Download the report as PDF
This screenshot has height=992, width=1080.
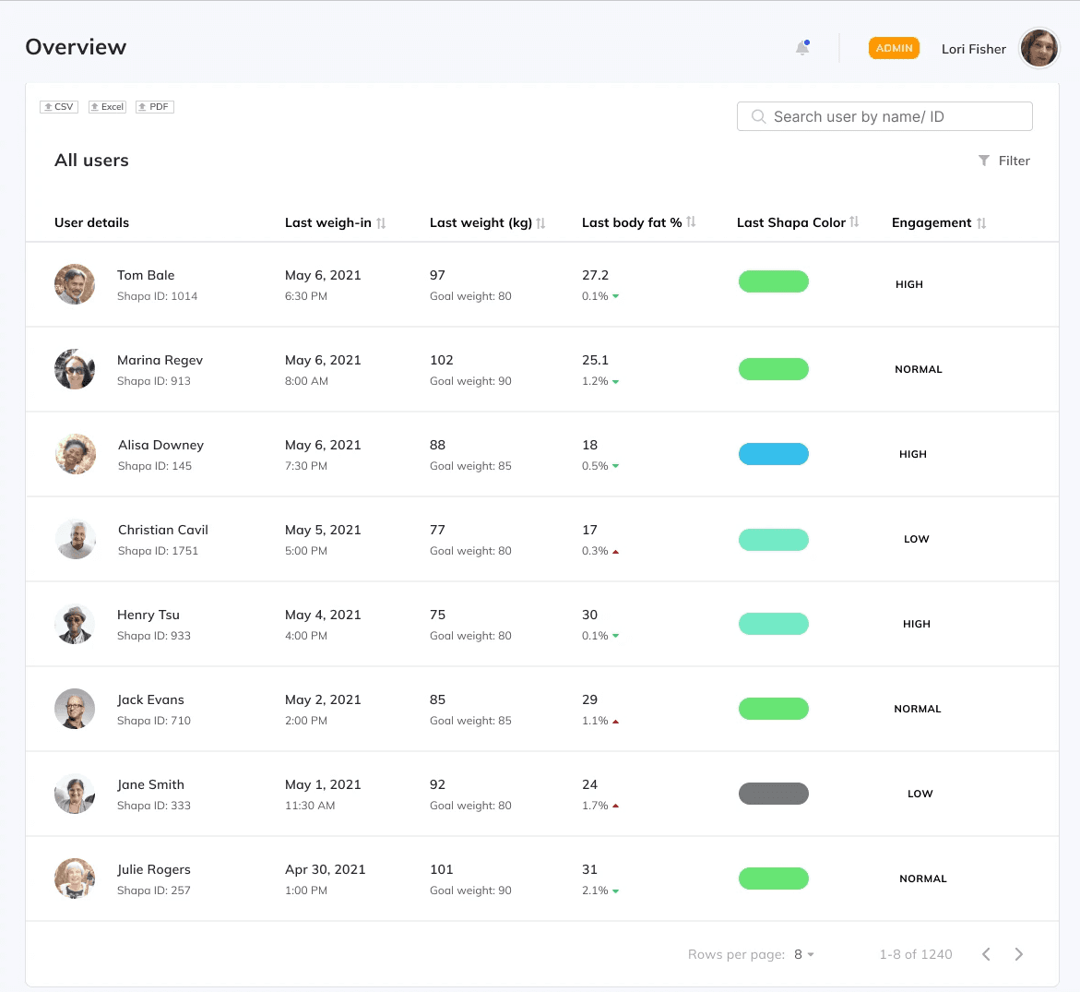(154, 106)
